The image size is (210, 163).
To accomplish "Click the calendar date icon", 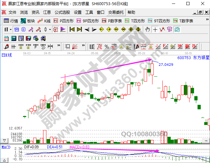I will tap(6, 38).
